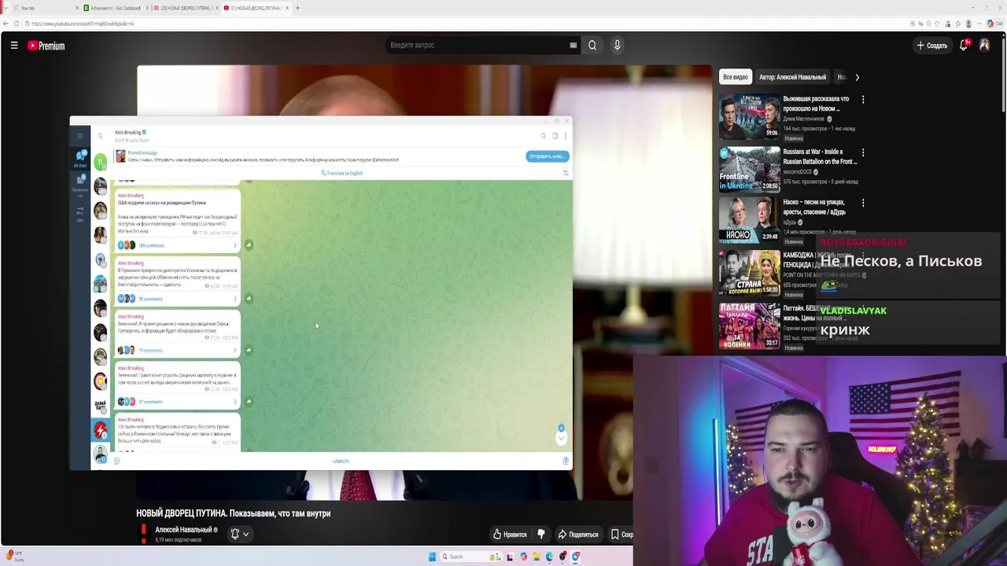Click the YouTube search magnifier button
Image resolution: width=1007 pixels, height=566 pixels.
pos(592,46)
